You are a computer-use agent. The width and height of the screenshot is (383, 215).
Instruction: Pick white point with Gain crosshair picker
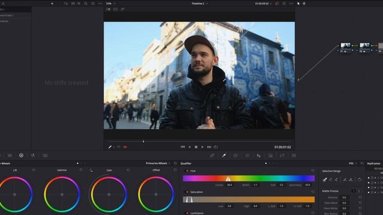[91, 170]
